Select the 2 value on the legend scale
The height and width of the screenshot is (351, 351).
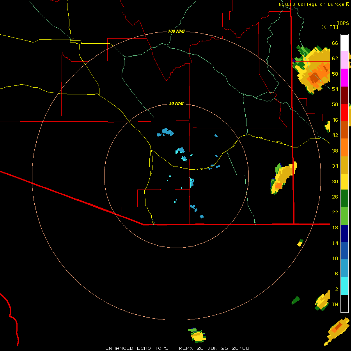pos(336,289)
